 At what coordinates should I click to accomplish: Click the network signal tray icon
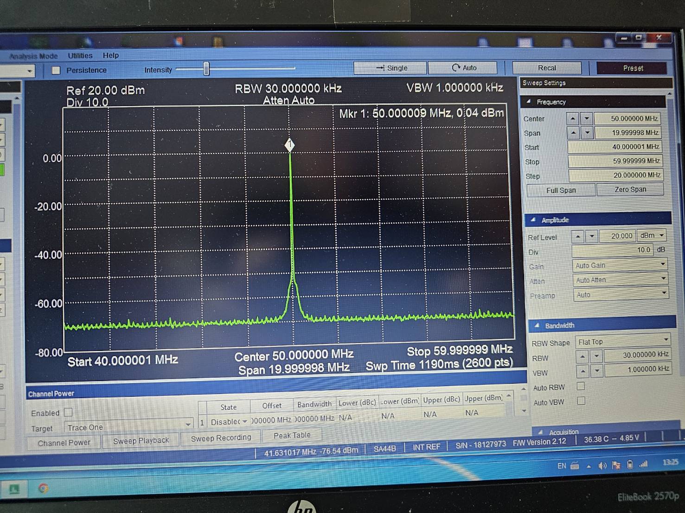click(643, 464)
